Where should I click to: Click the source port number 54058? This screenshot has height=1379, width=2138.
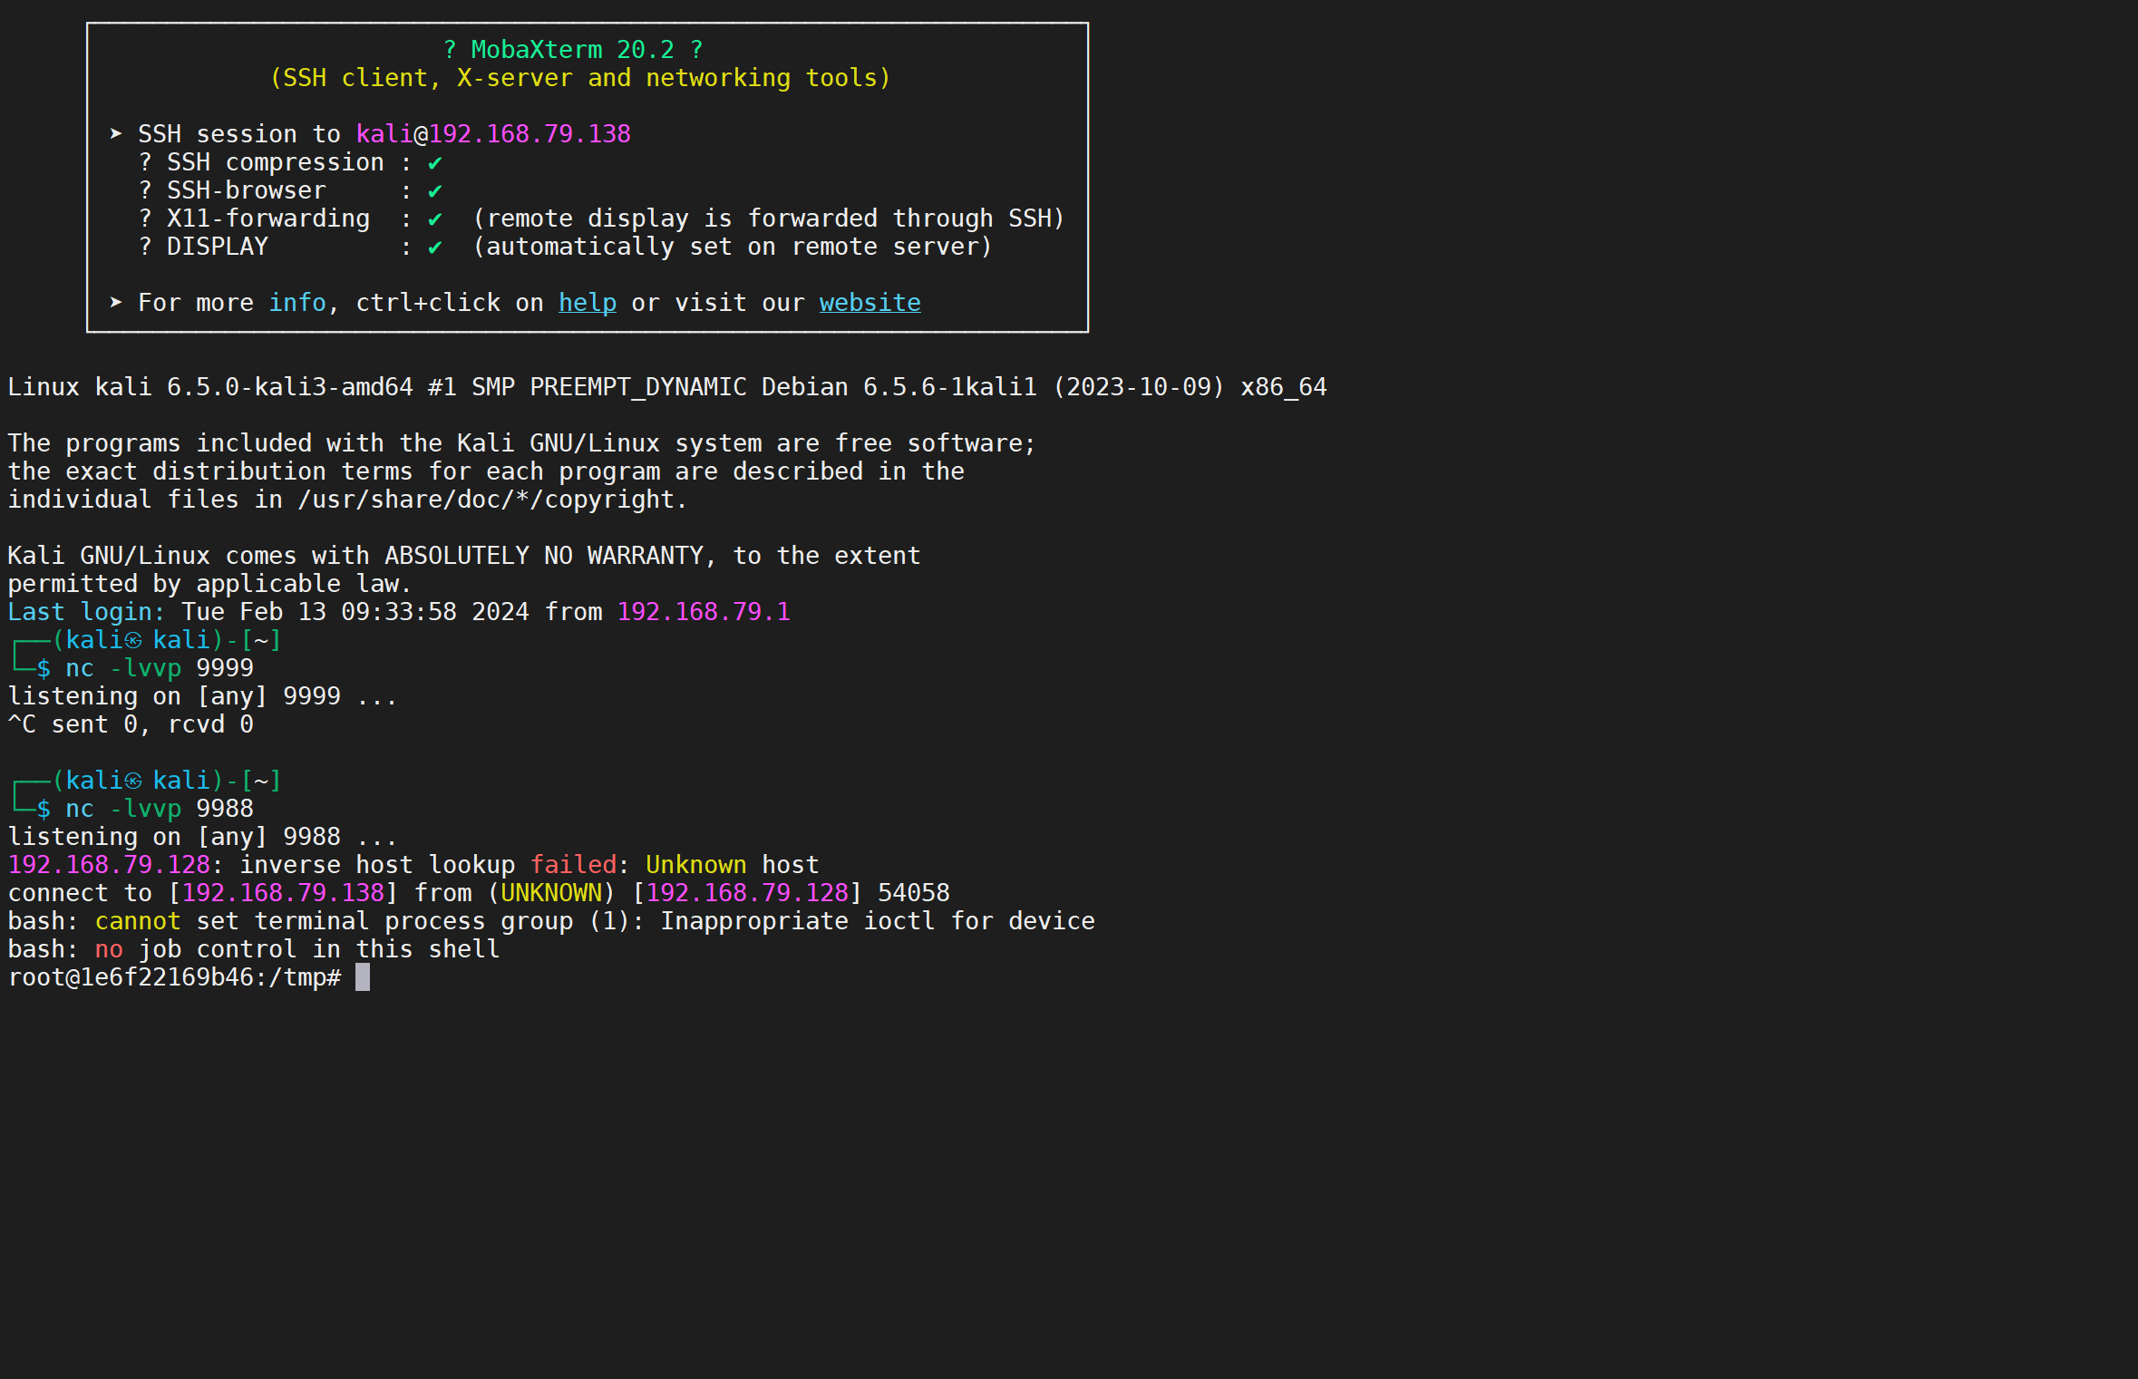(913, 894)
